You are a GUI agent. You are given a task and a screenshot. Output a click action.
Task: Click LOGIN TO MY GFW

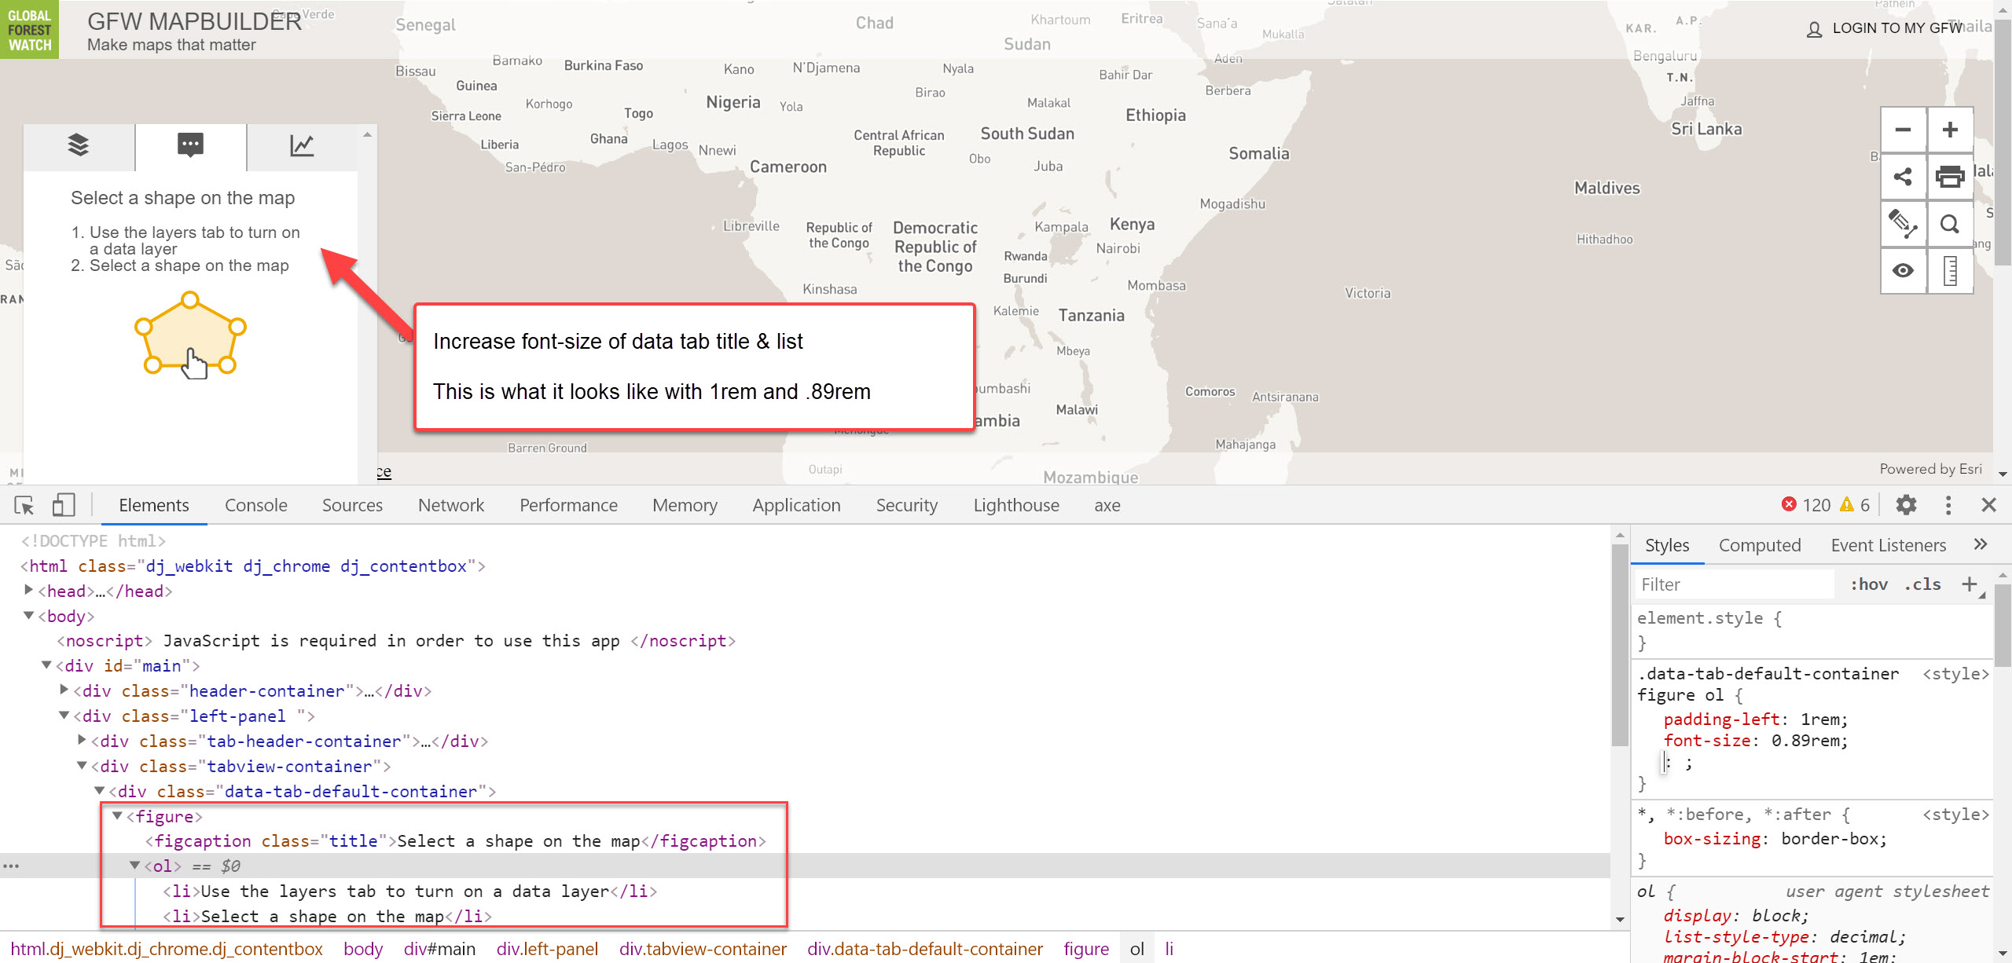point(1895,28)
